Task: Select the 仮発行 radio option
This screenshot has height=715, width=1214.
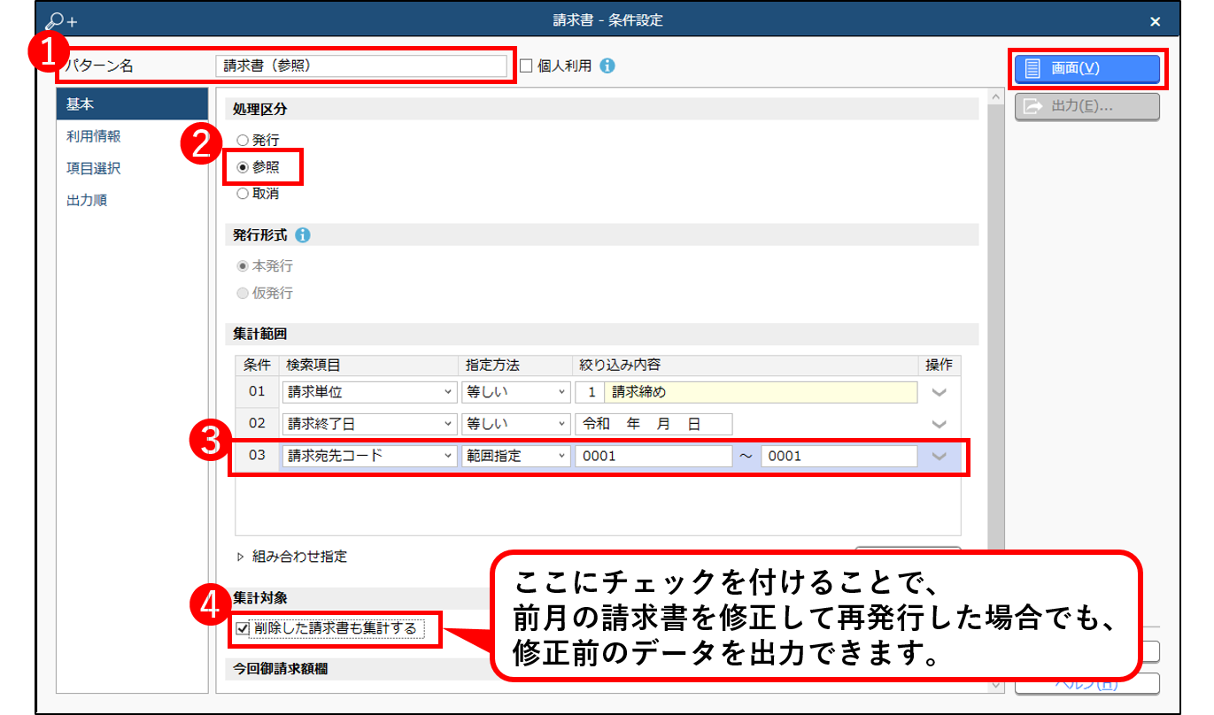Action: coord(243,293)
